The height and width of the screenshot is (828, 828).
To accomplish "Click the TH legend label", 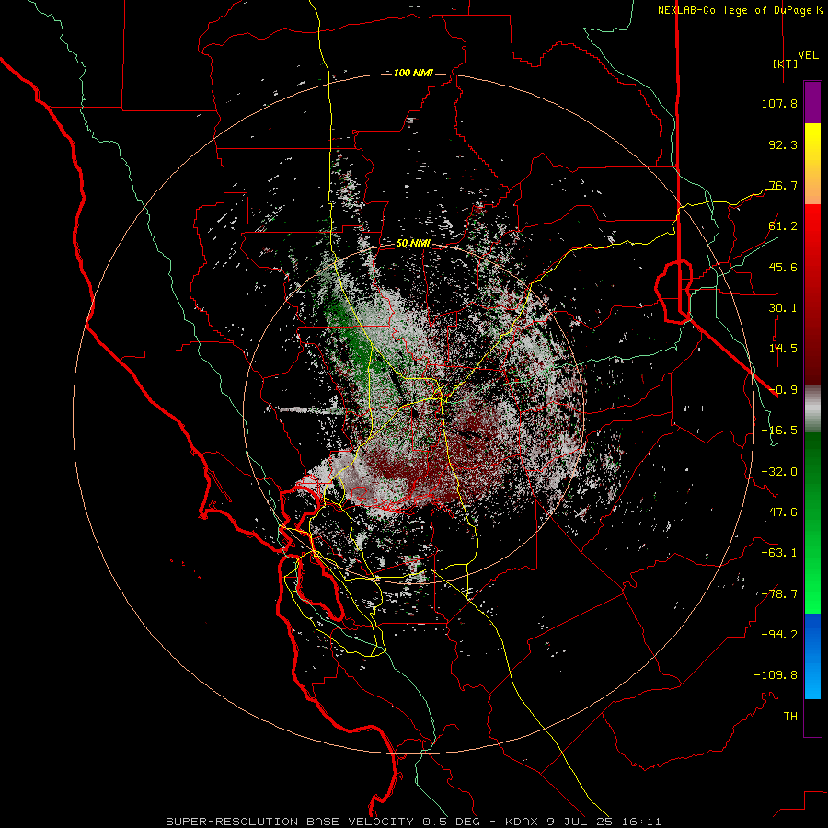I will tap(790, 717).
